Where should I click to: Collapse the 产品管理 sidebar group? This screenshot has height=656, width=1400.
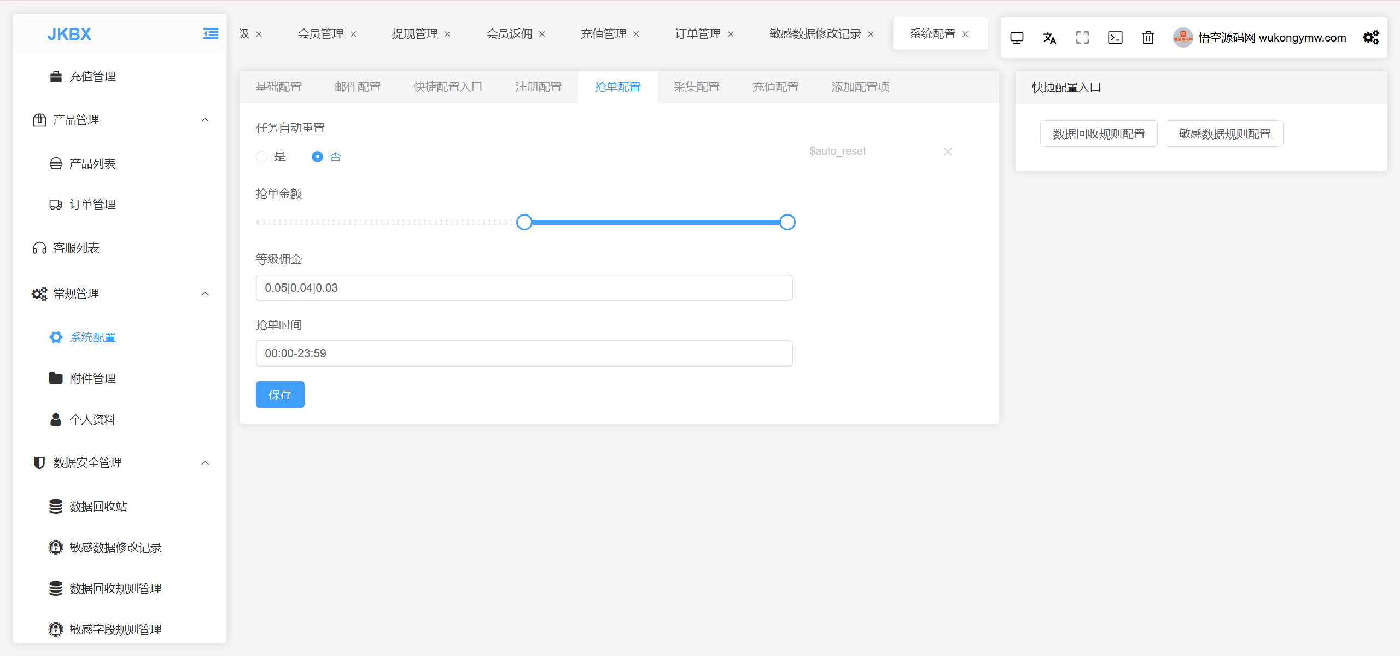point(205,120)
